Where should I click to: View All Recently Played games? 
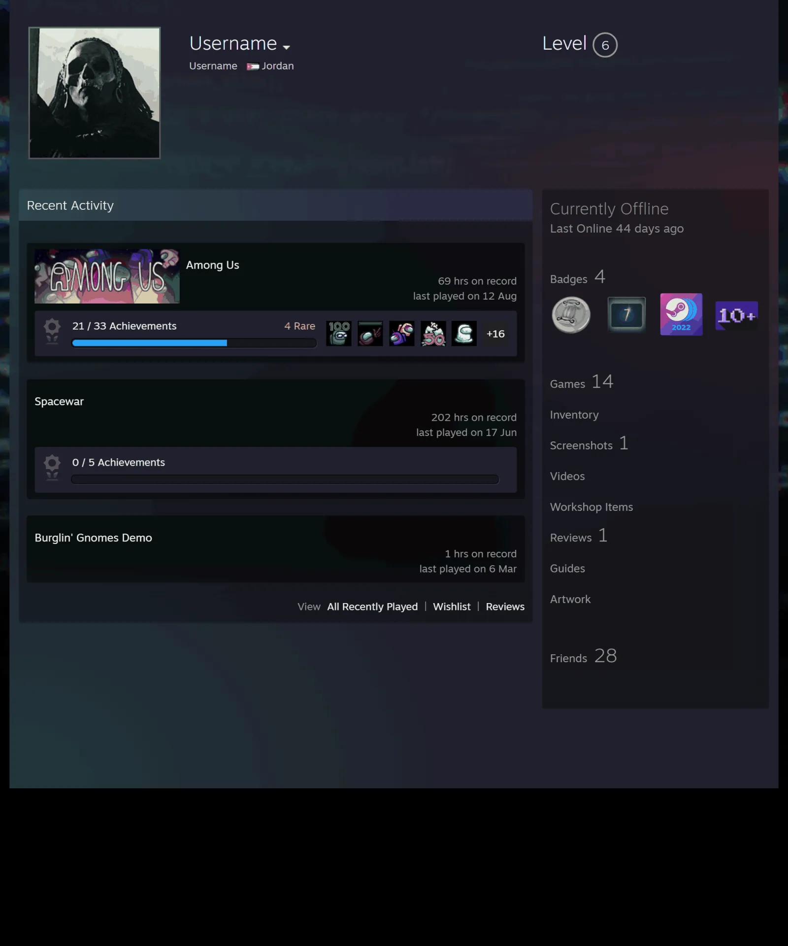[x=372, y=607]
